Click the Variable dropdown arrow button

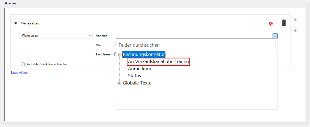(x=274, y=36)
